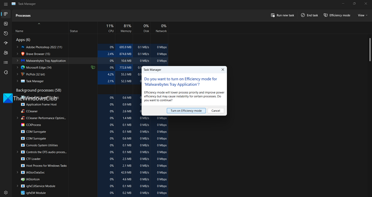Screen dimensions: 372x197
Task: Click the Task Manager row icon
Action: pos(23,81)
